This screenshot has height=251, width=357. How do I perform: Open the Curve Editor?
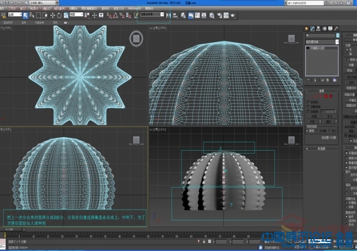(x=197, y=15)
